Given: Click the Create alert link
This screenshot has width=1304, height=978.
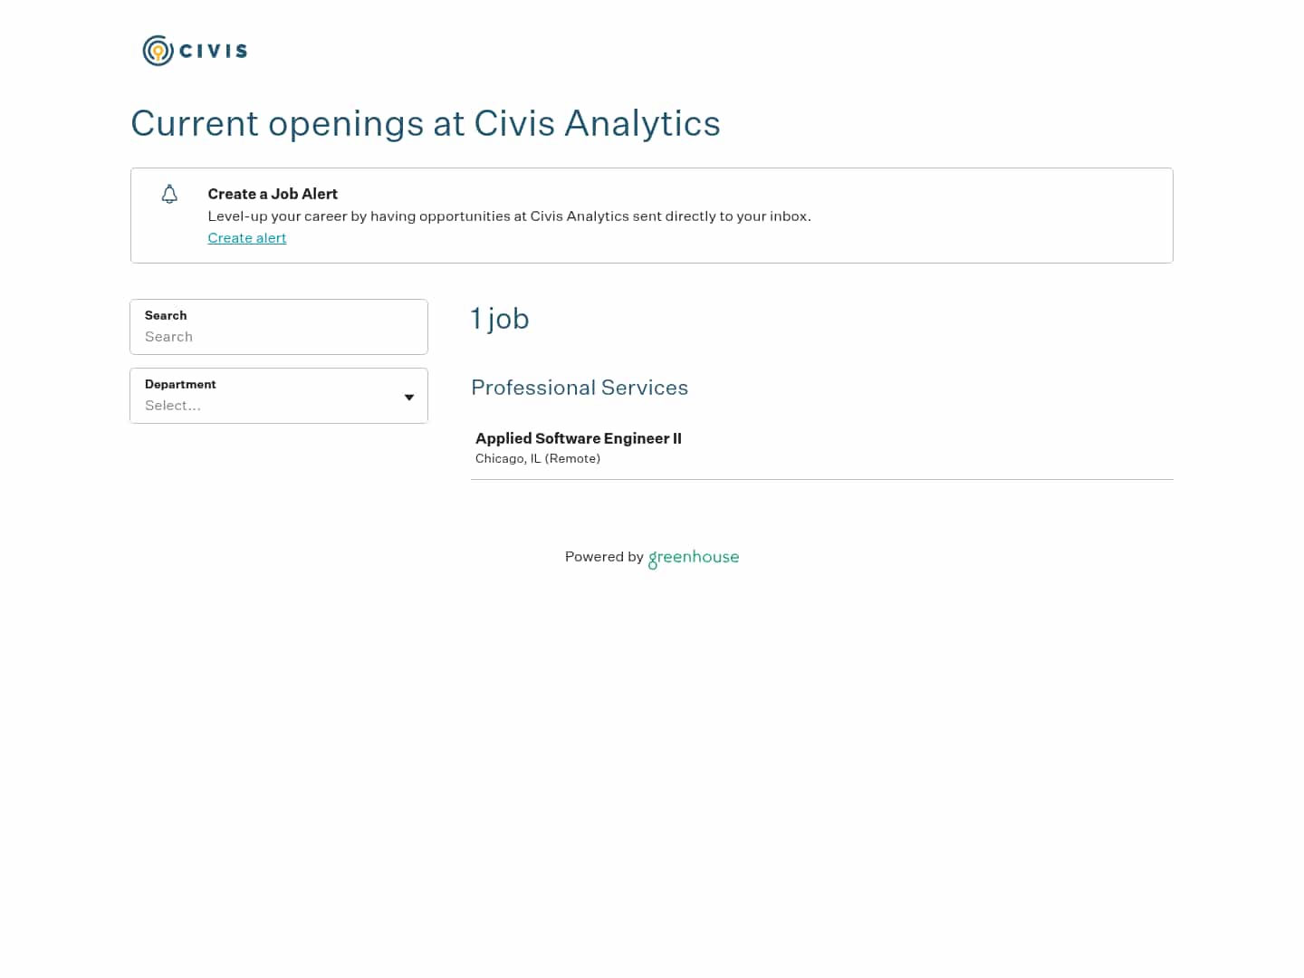Looking at the screenshot, I should [246, 238].
